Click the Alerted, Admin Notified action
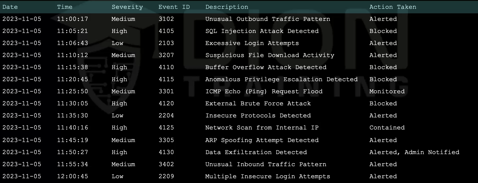The width and height of the screenshot is (478, 183). click(414, 152)
